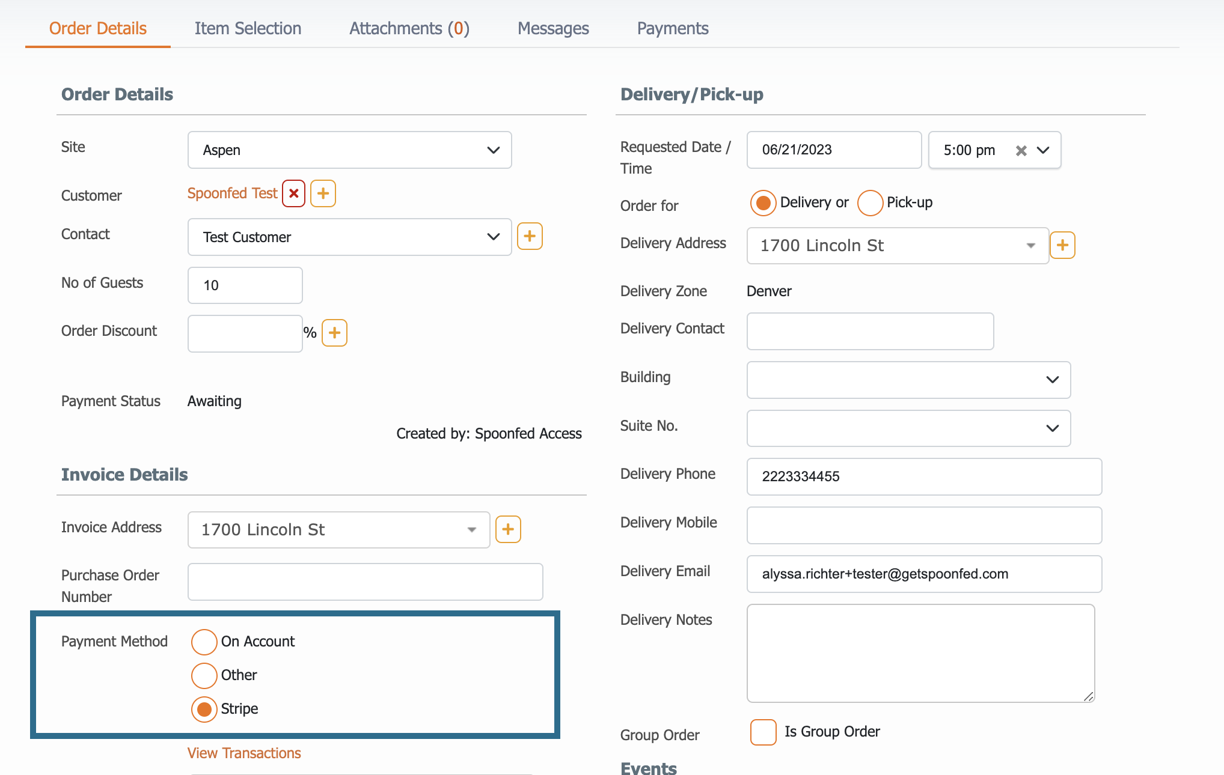Tick the Is Group Order checkbox
Screen dimensions: 1224x775
(x=763, y=732)
